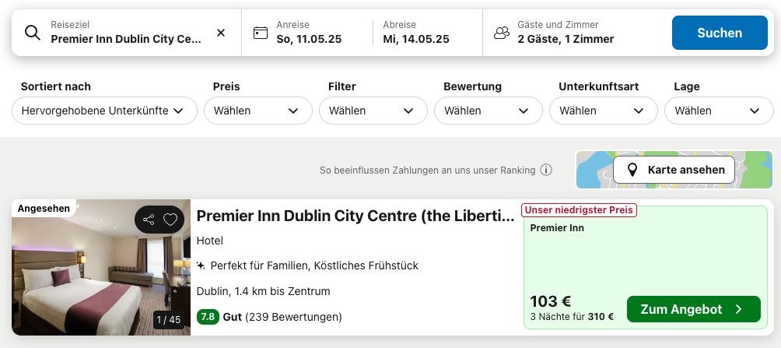Click the calendar icon for Anreise
781x348 pixels.
click(261, 33)
